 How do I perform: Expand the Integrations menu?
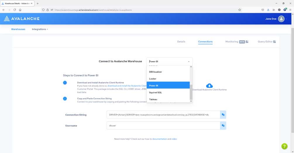40,29
